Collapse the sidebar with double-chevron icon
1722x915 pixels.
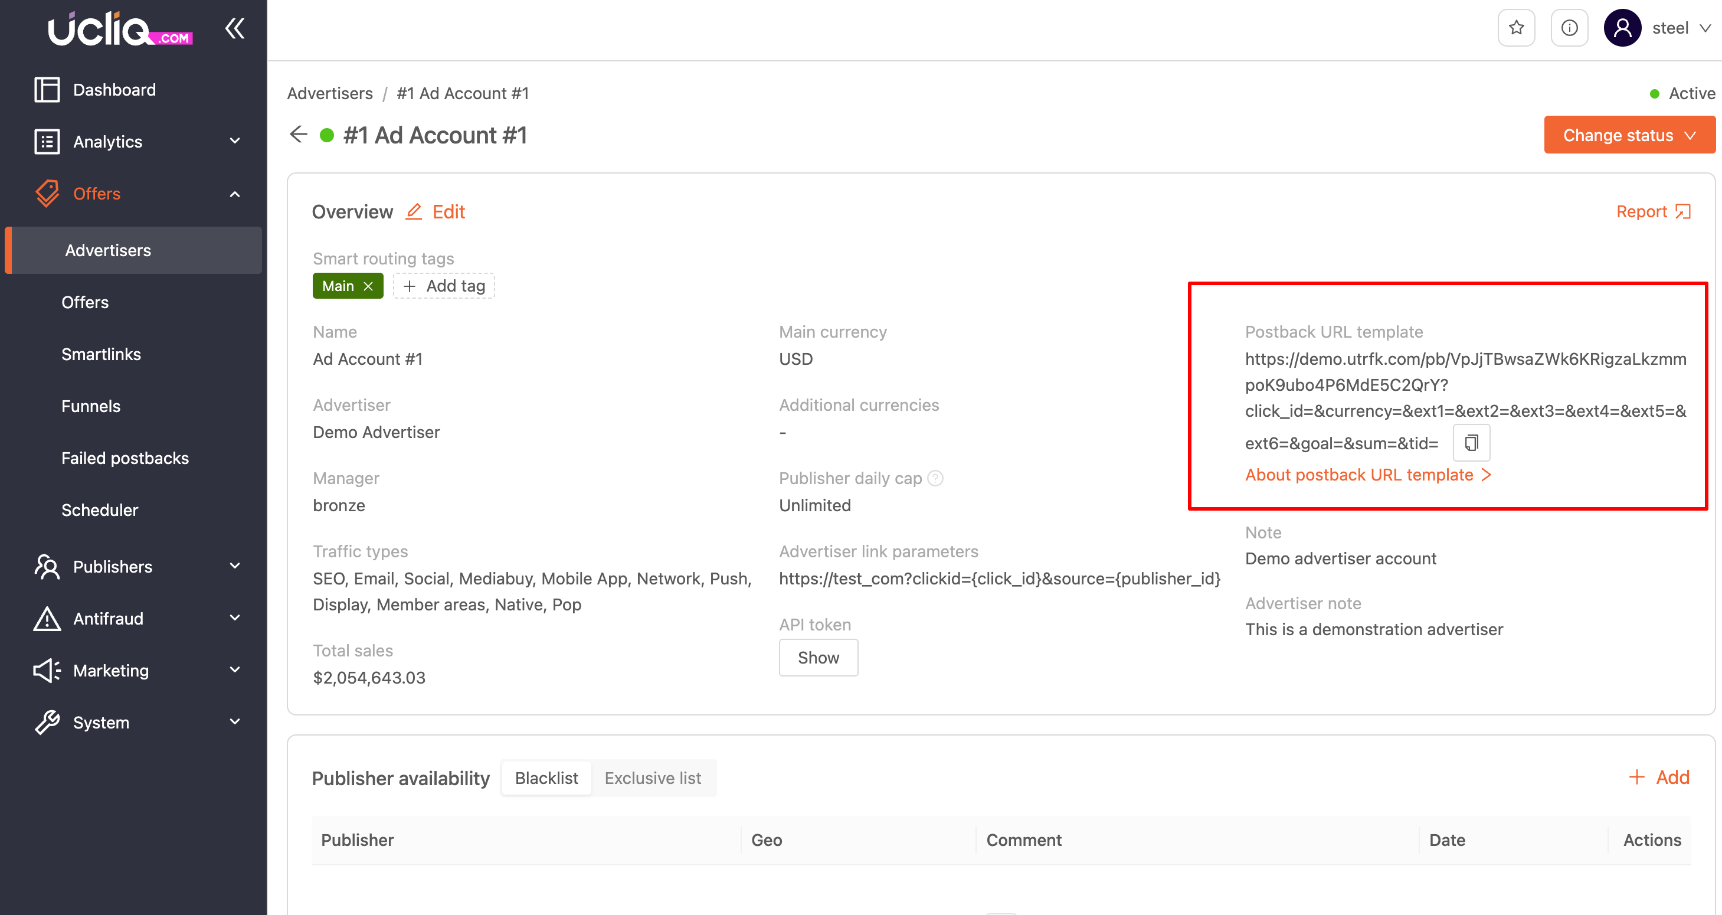tap(235, 28)
